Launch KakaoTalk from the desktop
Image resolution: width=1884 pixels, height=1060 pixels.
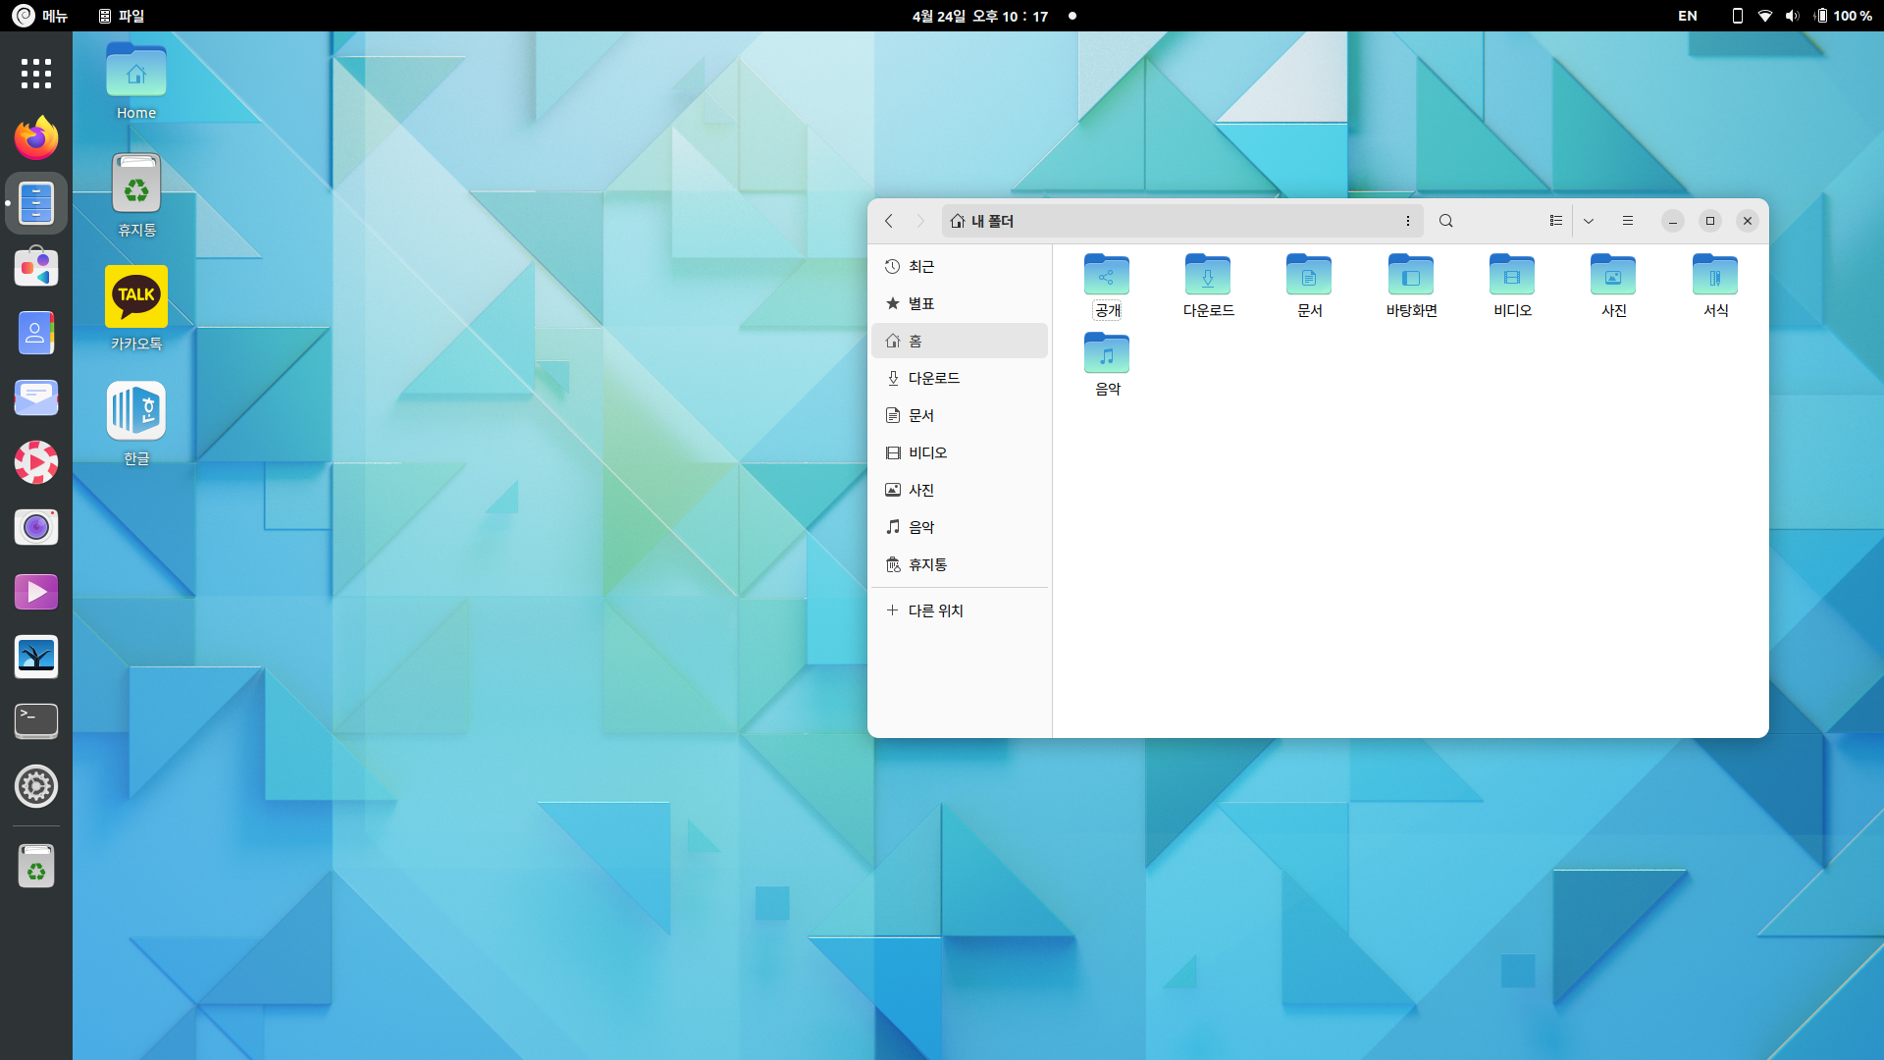coord(136,296)
